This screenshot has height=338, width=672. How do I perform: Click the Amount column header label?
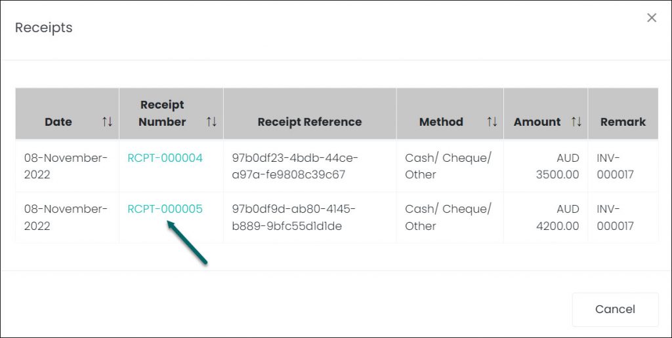[x=537, y=122]
